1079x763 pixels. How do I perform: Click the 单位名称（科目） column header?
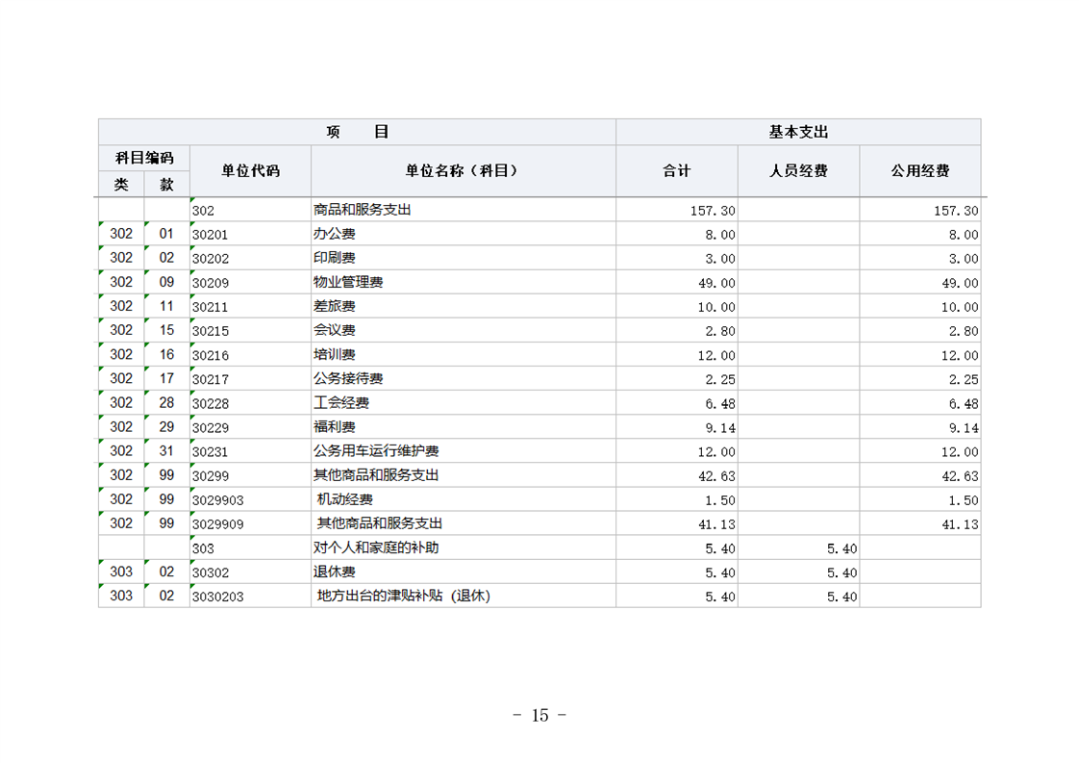click(464, 170)
